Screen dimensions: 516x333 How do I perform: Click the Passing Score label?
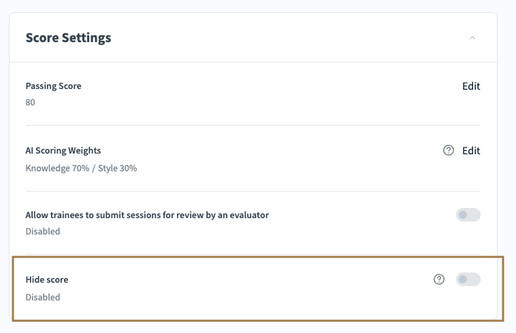coord(53,86)
